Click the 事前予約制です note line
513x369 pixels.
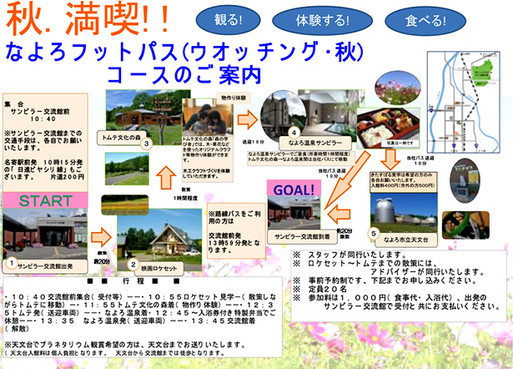point(385,281)
